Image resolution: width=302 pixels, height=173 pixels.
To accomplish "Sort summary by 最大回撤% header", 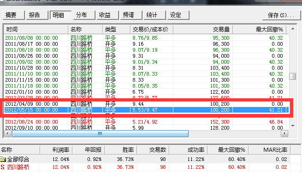I will pos(228,149).
